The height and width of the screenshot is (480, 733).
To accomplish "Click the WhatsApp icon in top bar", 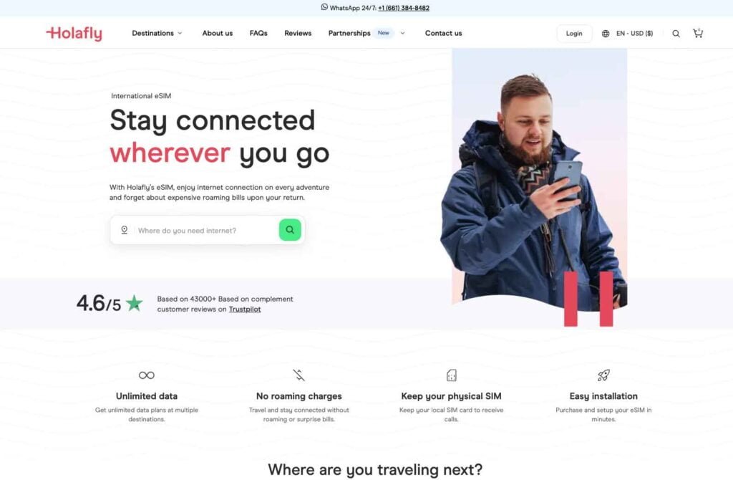I will [324, 7].
